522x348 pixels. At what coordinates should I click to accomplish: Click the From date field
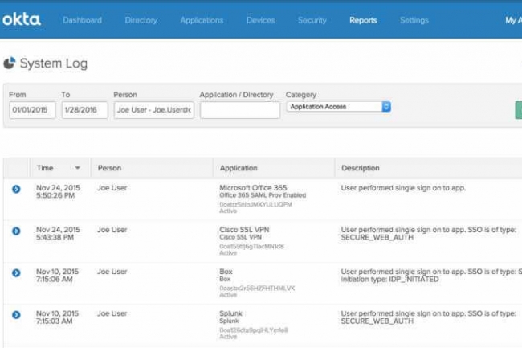point(32,111)
